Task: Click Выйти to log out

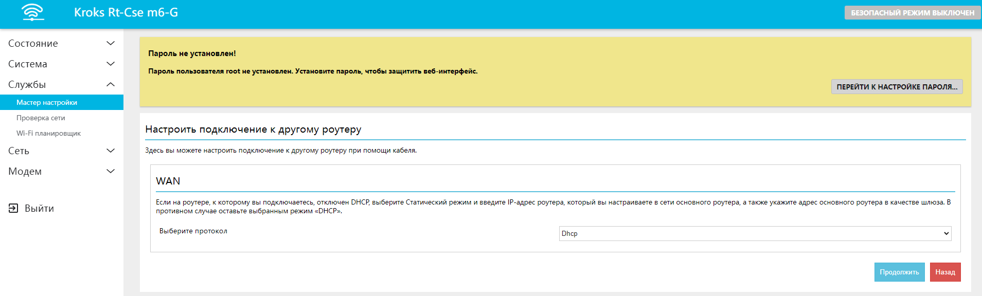Action: click(x=39, y=209)
